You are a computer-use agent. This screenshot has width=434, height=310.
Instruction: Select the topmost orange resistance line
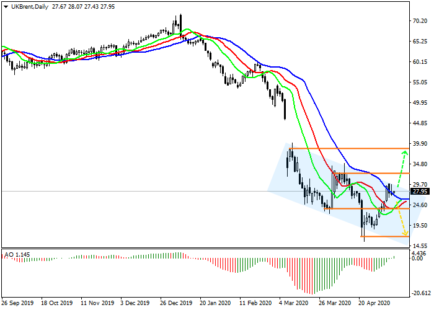[347, 149]
